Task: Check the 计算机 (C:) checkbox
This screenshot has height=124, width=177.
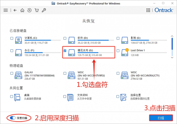Action: tap(12, 38)
